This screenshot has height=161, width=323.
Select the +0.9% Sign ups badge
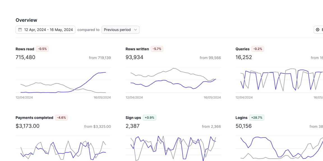coord(149,118)
